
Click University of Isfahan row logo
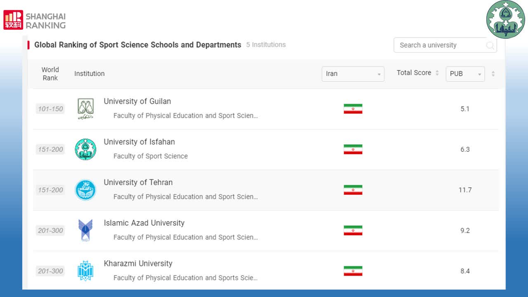85,149
